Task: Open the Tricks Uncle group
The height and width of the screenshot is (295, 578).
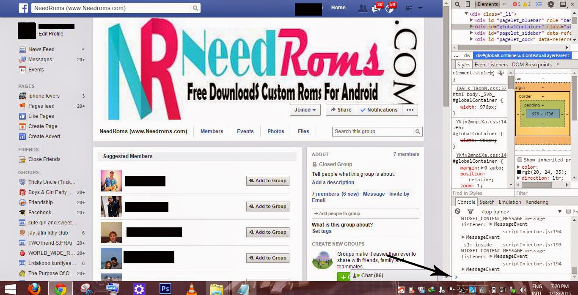Action: 52,182
